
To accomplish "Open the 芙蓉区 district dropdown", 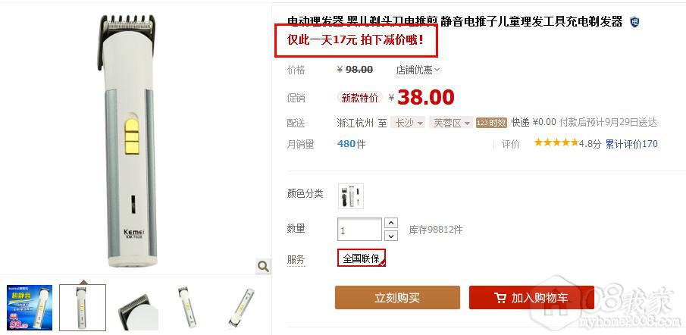I will [x=450, y=123].
